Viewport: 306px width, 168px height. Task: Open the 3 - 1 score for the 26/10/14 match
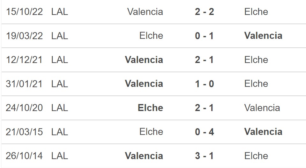(x=204, y=156)
